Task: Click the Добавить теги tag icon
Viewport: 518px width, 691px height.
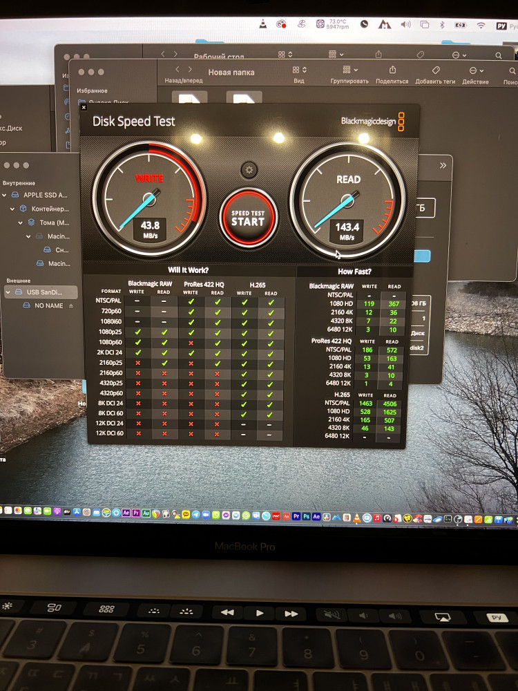Action: coord(435,70)
